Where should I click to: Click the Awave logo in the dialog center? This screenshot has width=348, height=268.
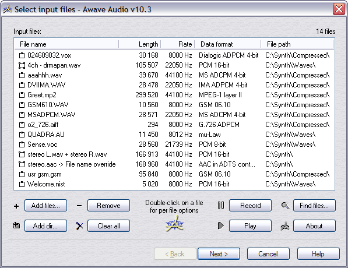tap(175, 224)
